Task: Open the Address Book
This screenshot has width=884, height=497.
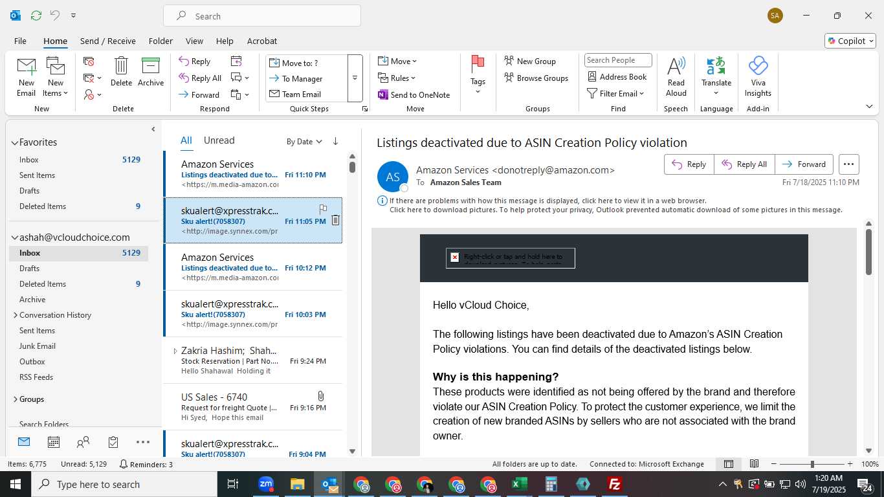Action: point(617,76)
